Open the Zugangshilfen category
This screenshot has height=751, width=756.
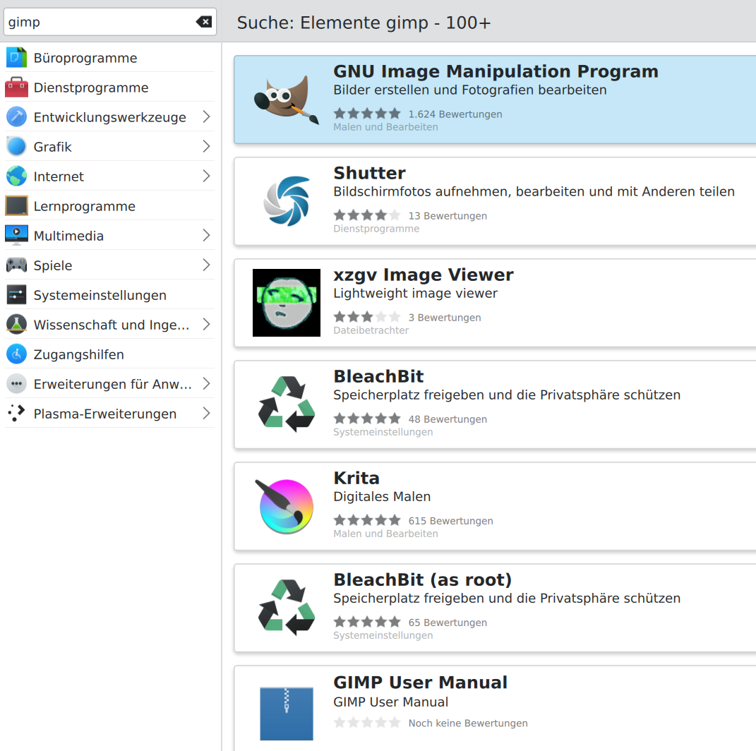point(110,354)
